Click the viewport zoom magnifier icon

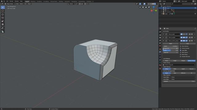coord(149,7)
